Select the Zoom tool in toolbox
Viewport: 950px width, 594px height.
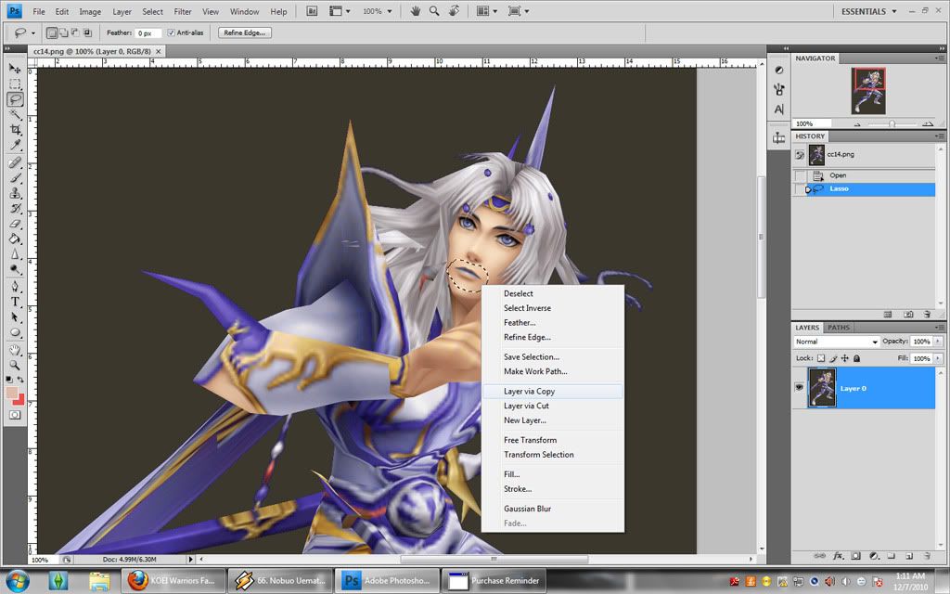point(16,366)
